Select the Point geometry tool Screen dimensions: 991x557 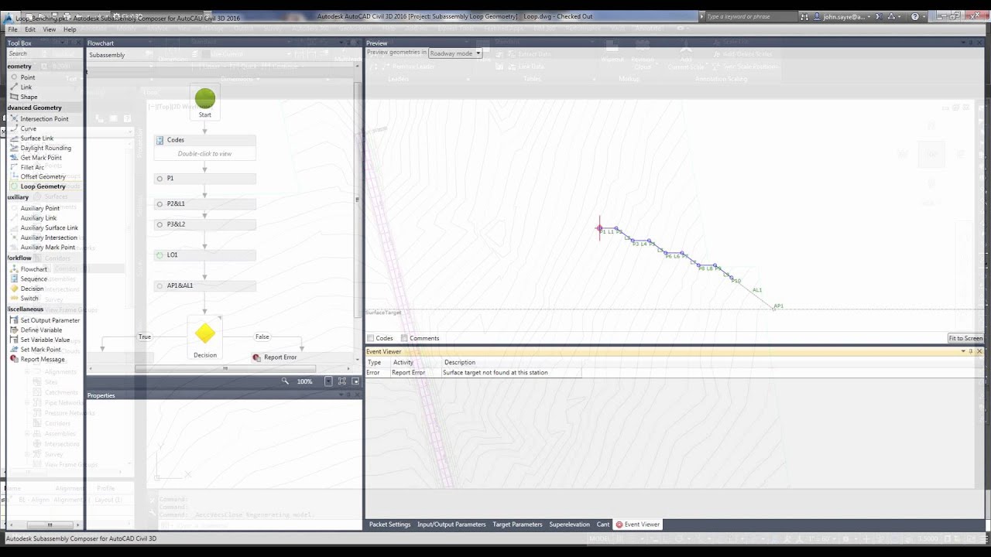click(28, 77)
